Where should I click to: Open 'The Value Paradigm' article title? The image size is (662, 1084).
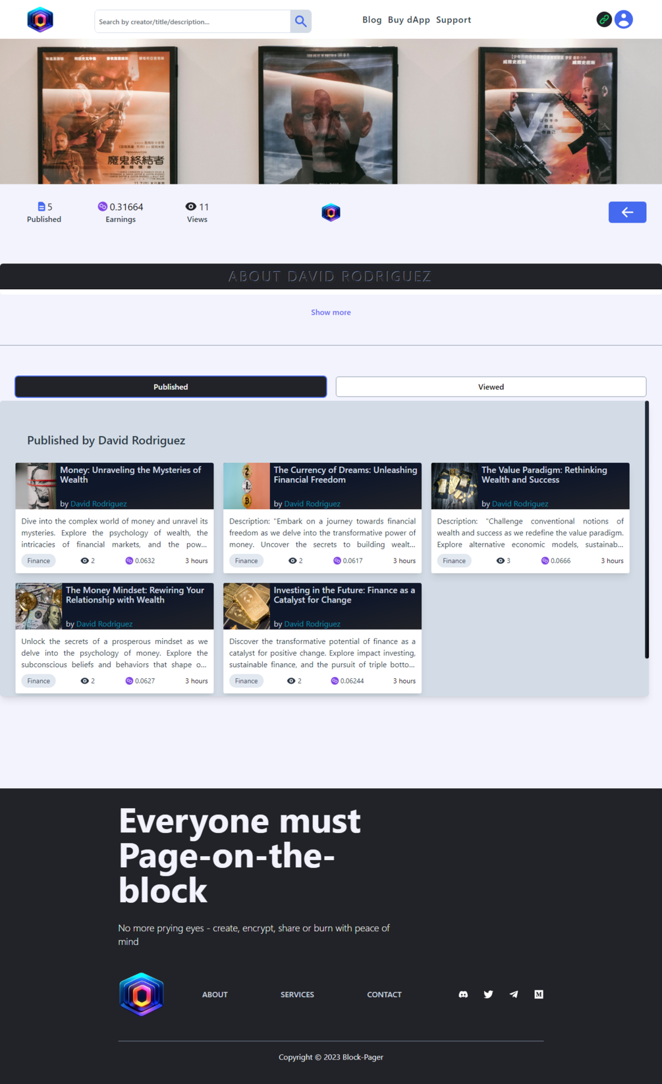pyautogui.click(x=544, y=475)
